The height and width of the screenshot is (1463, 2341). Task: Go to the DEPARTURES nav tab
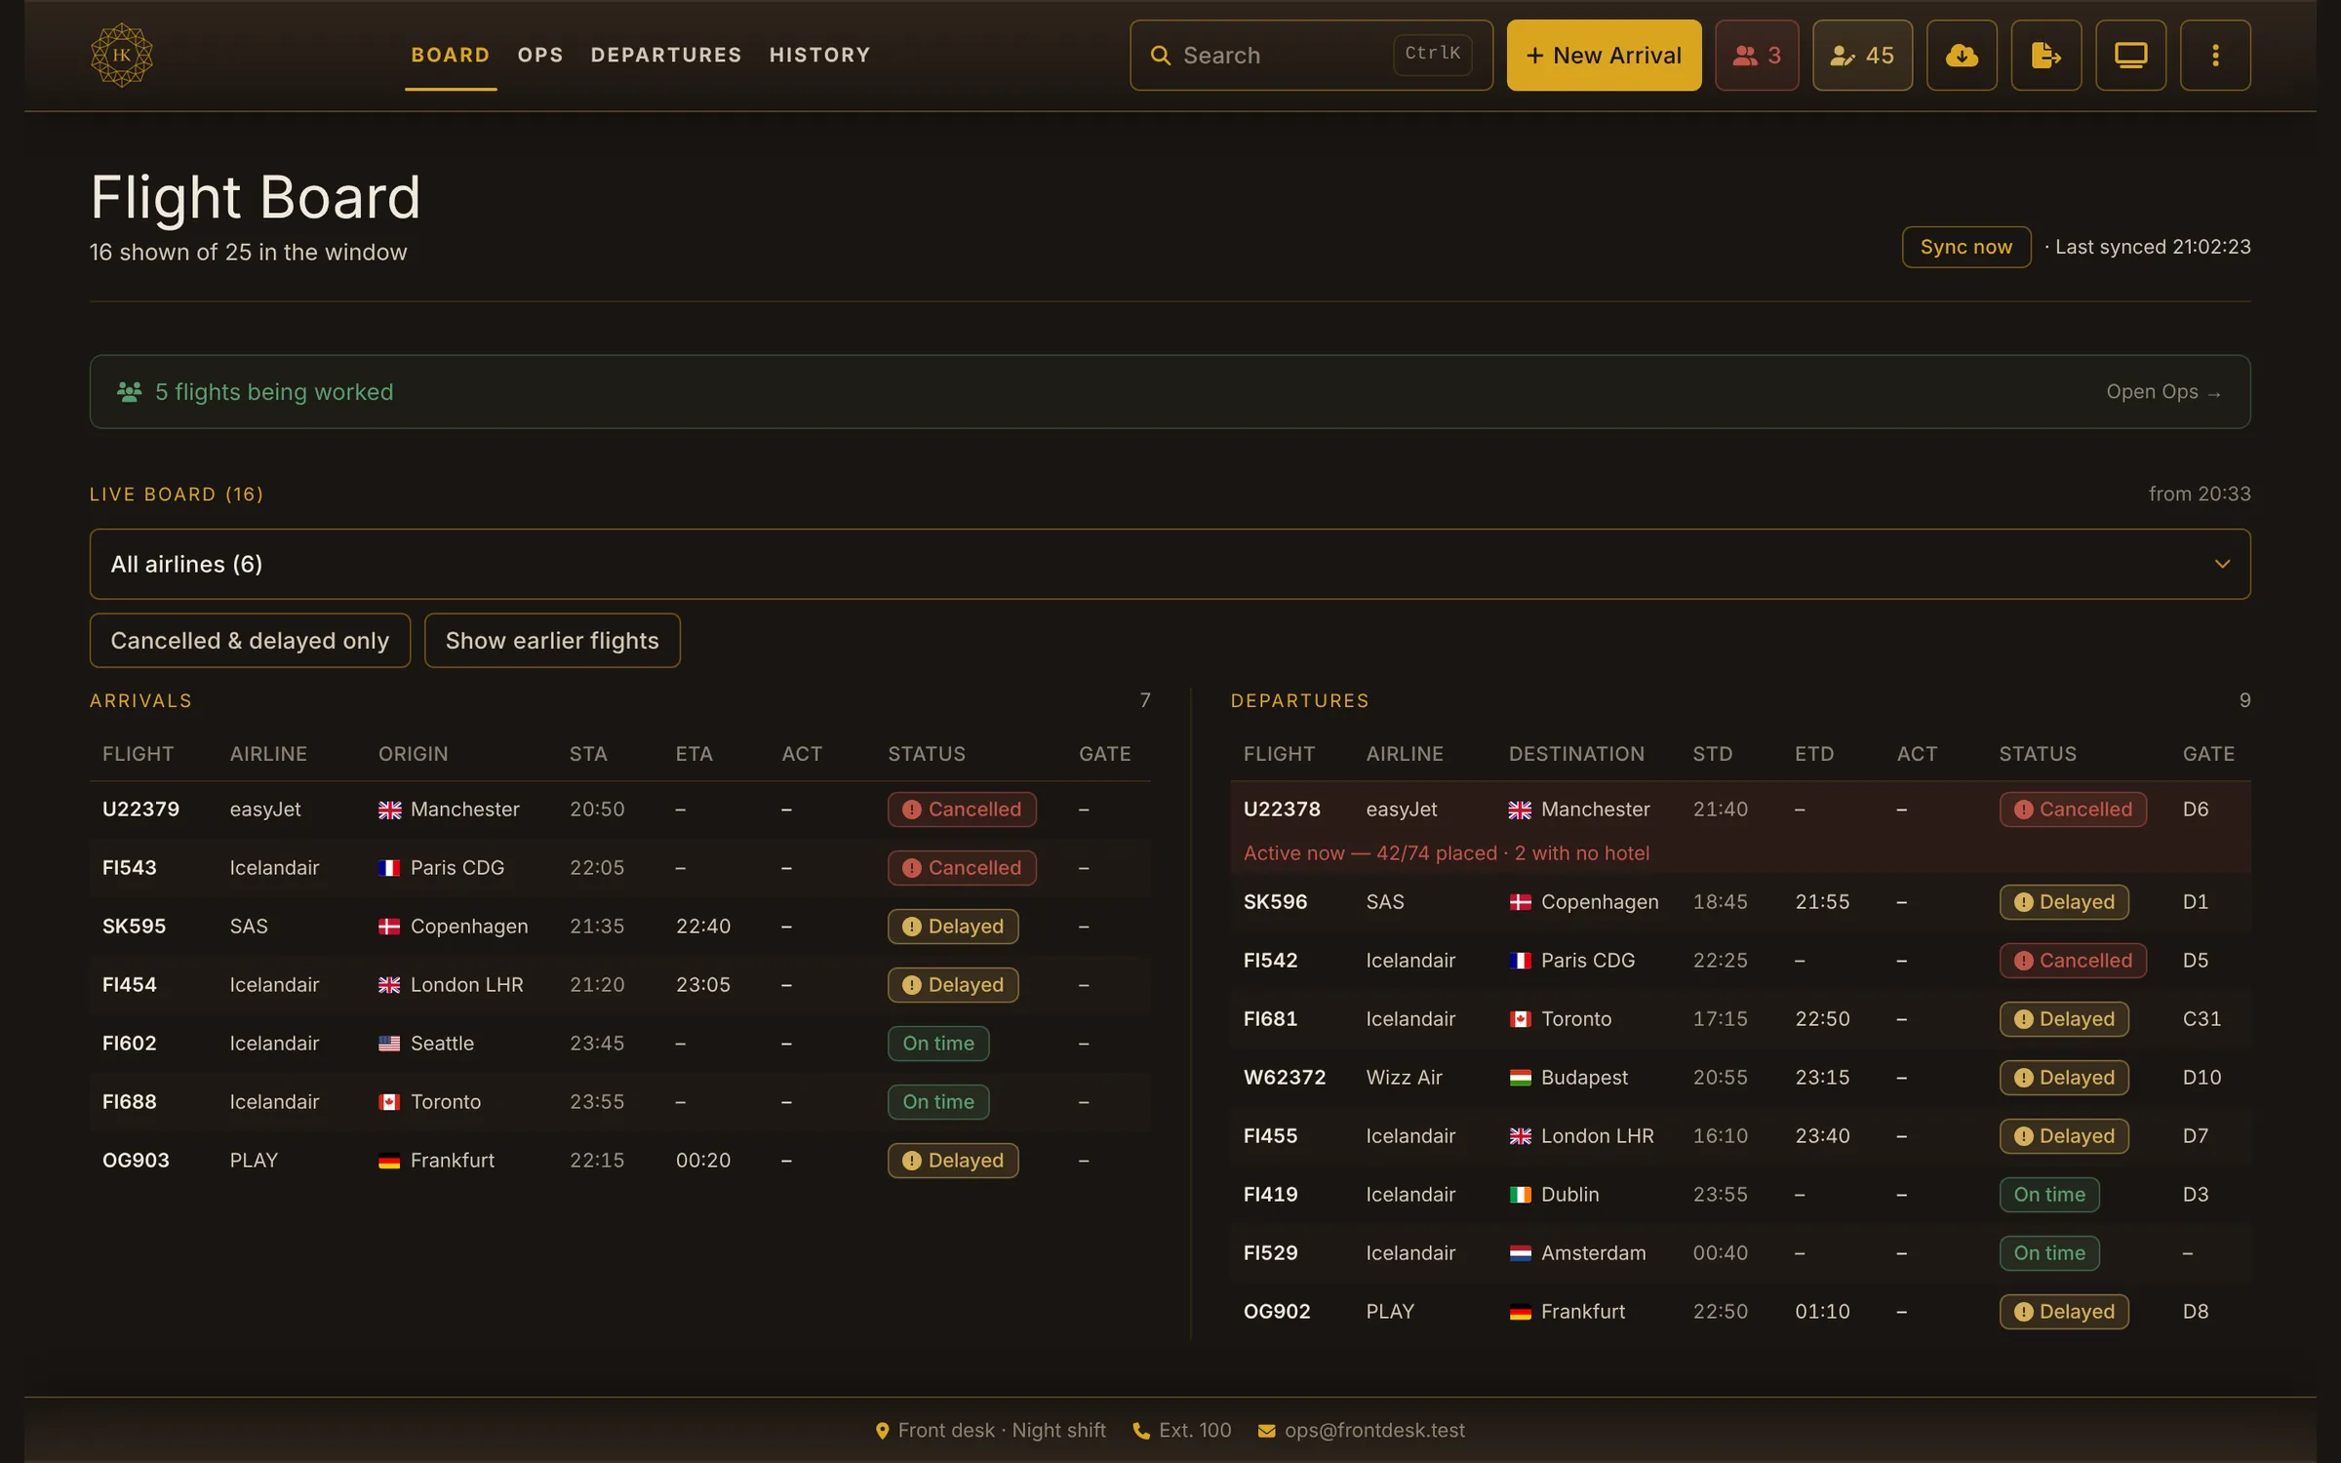point(666,55)
